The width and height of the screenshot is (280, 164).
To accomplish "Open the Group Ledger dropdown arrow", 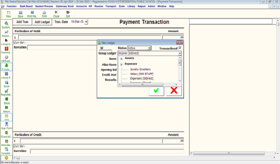I will pyautogui.click(x=180, y=53).
